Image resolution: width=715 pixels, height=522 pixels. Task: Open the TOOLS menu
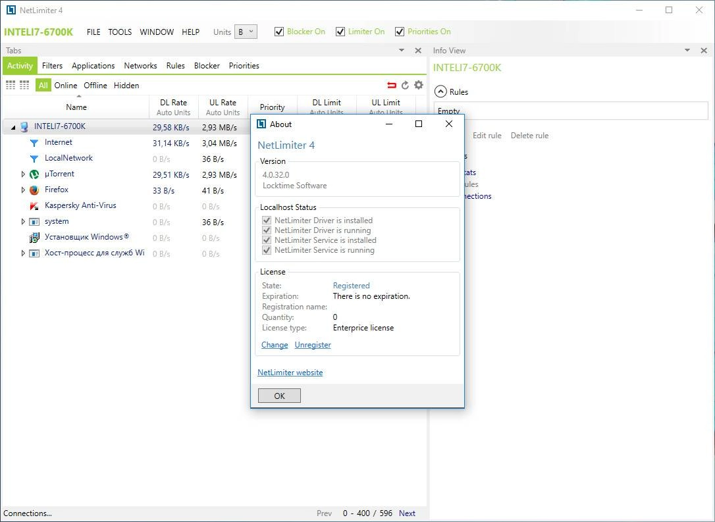(x=120, y=32)
